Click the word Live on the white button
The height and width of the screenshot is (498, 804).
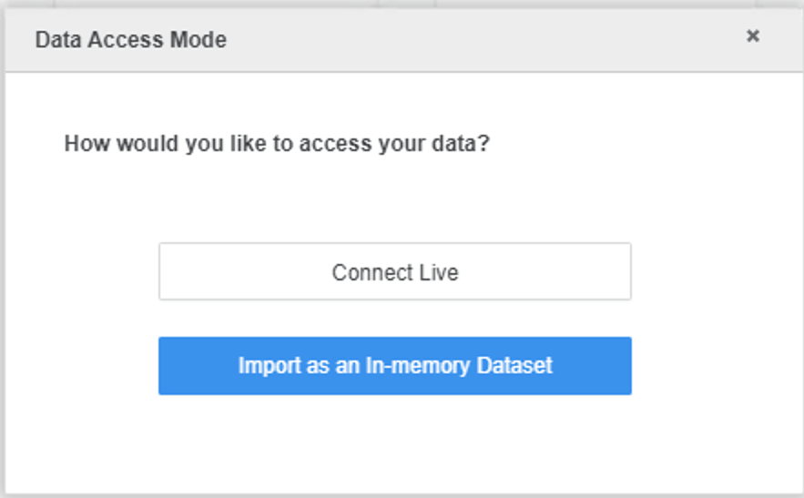(x=439, y=272)
